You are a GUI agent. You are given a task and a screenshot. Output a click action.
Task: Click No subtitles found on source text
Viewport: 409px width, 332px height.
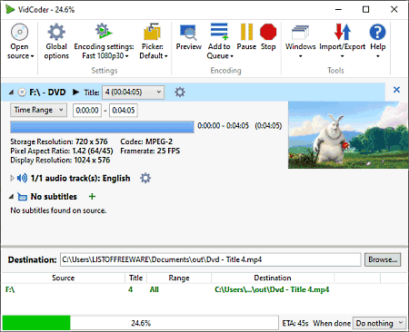pos(58,210)
